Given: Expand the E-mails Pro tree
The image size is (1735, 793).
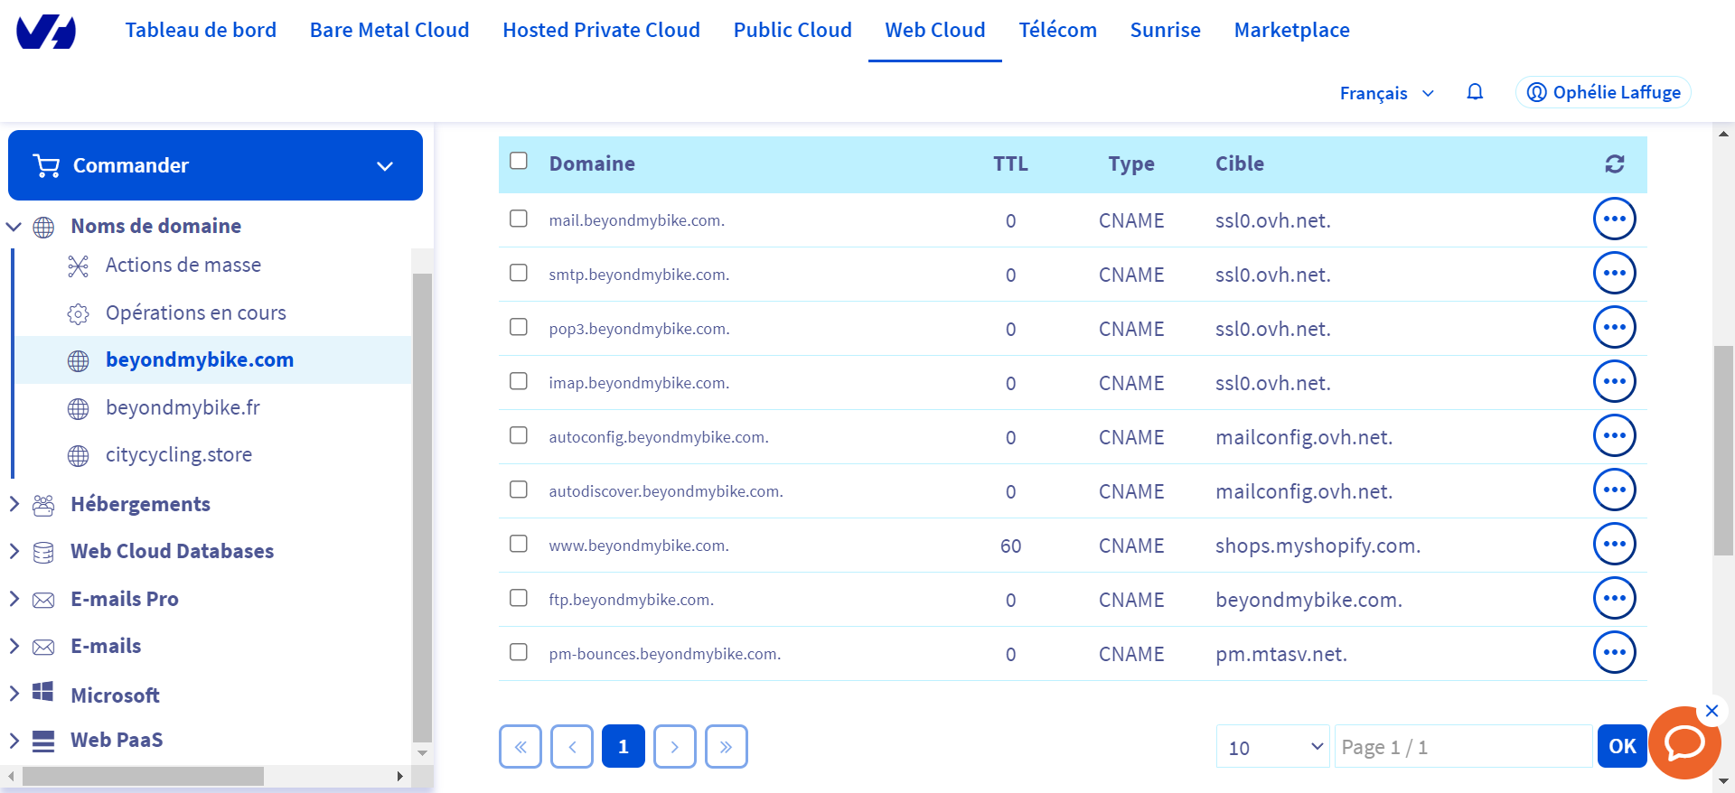Looking at the screenshot, I should [x=14, y=599].
